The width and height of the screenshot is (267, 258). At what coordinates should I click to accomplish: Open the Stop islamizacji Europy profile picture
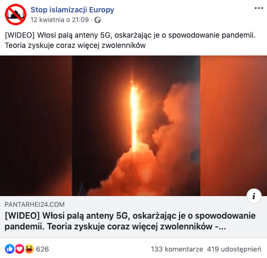tap(16, 15)
